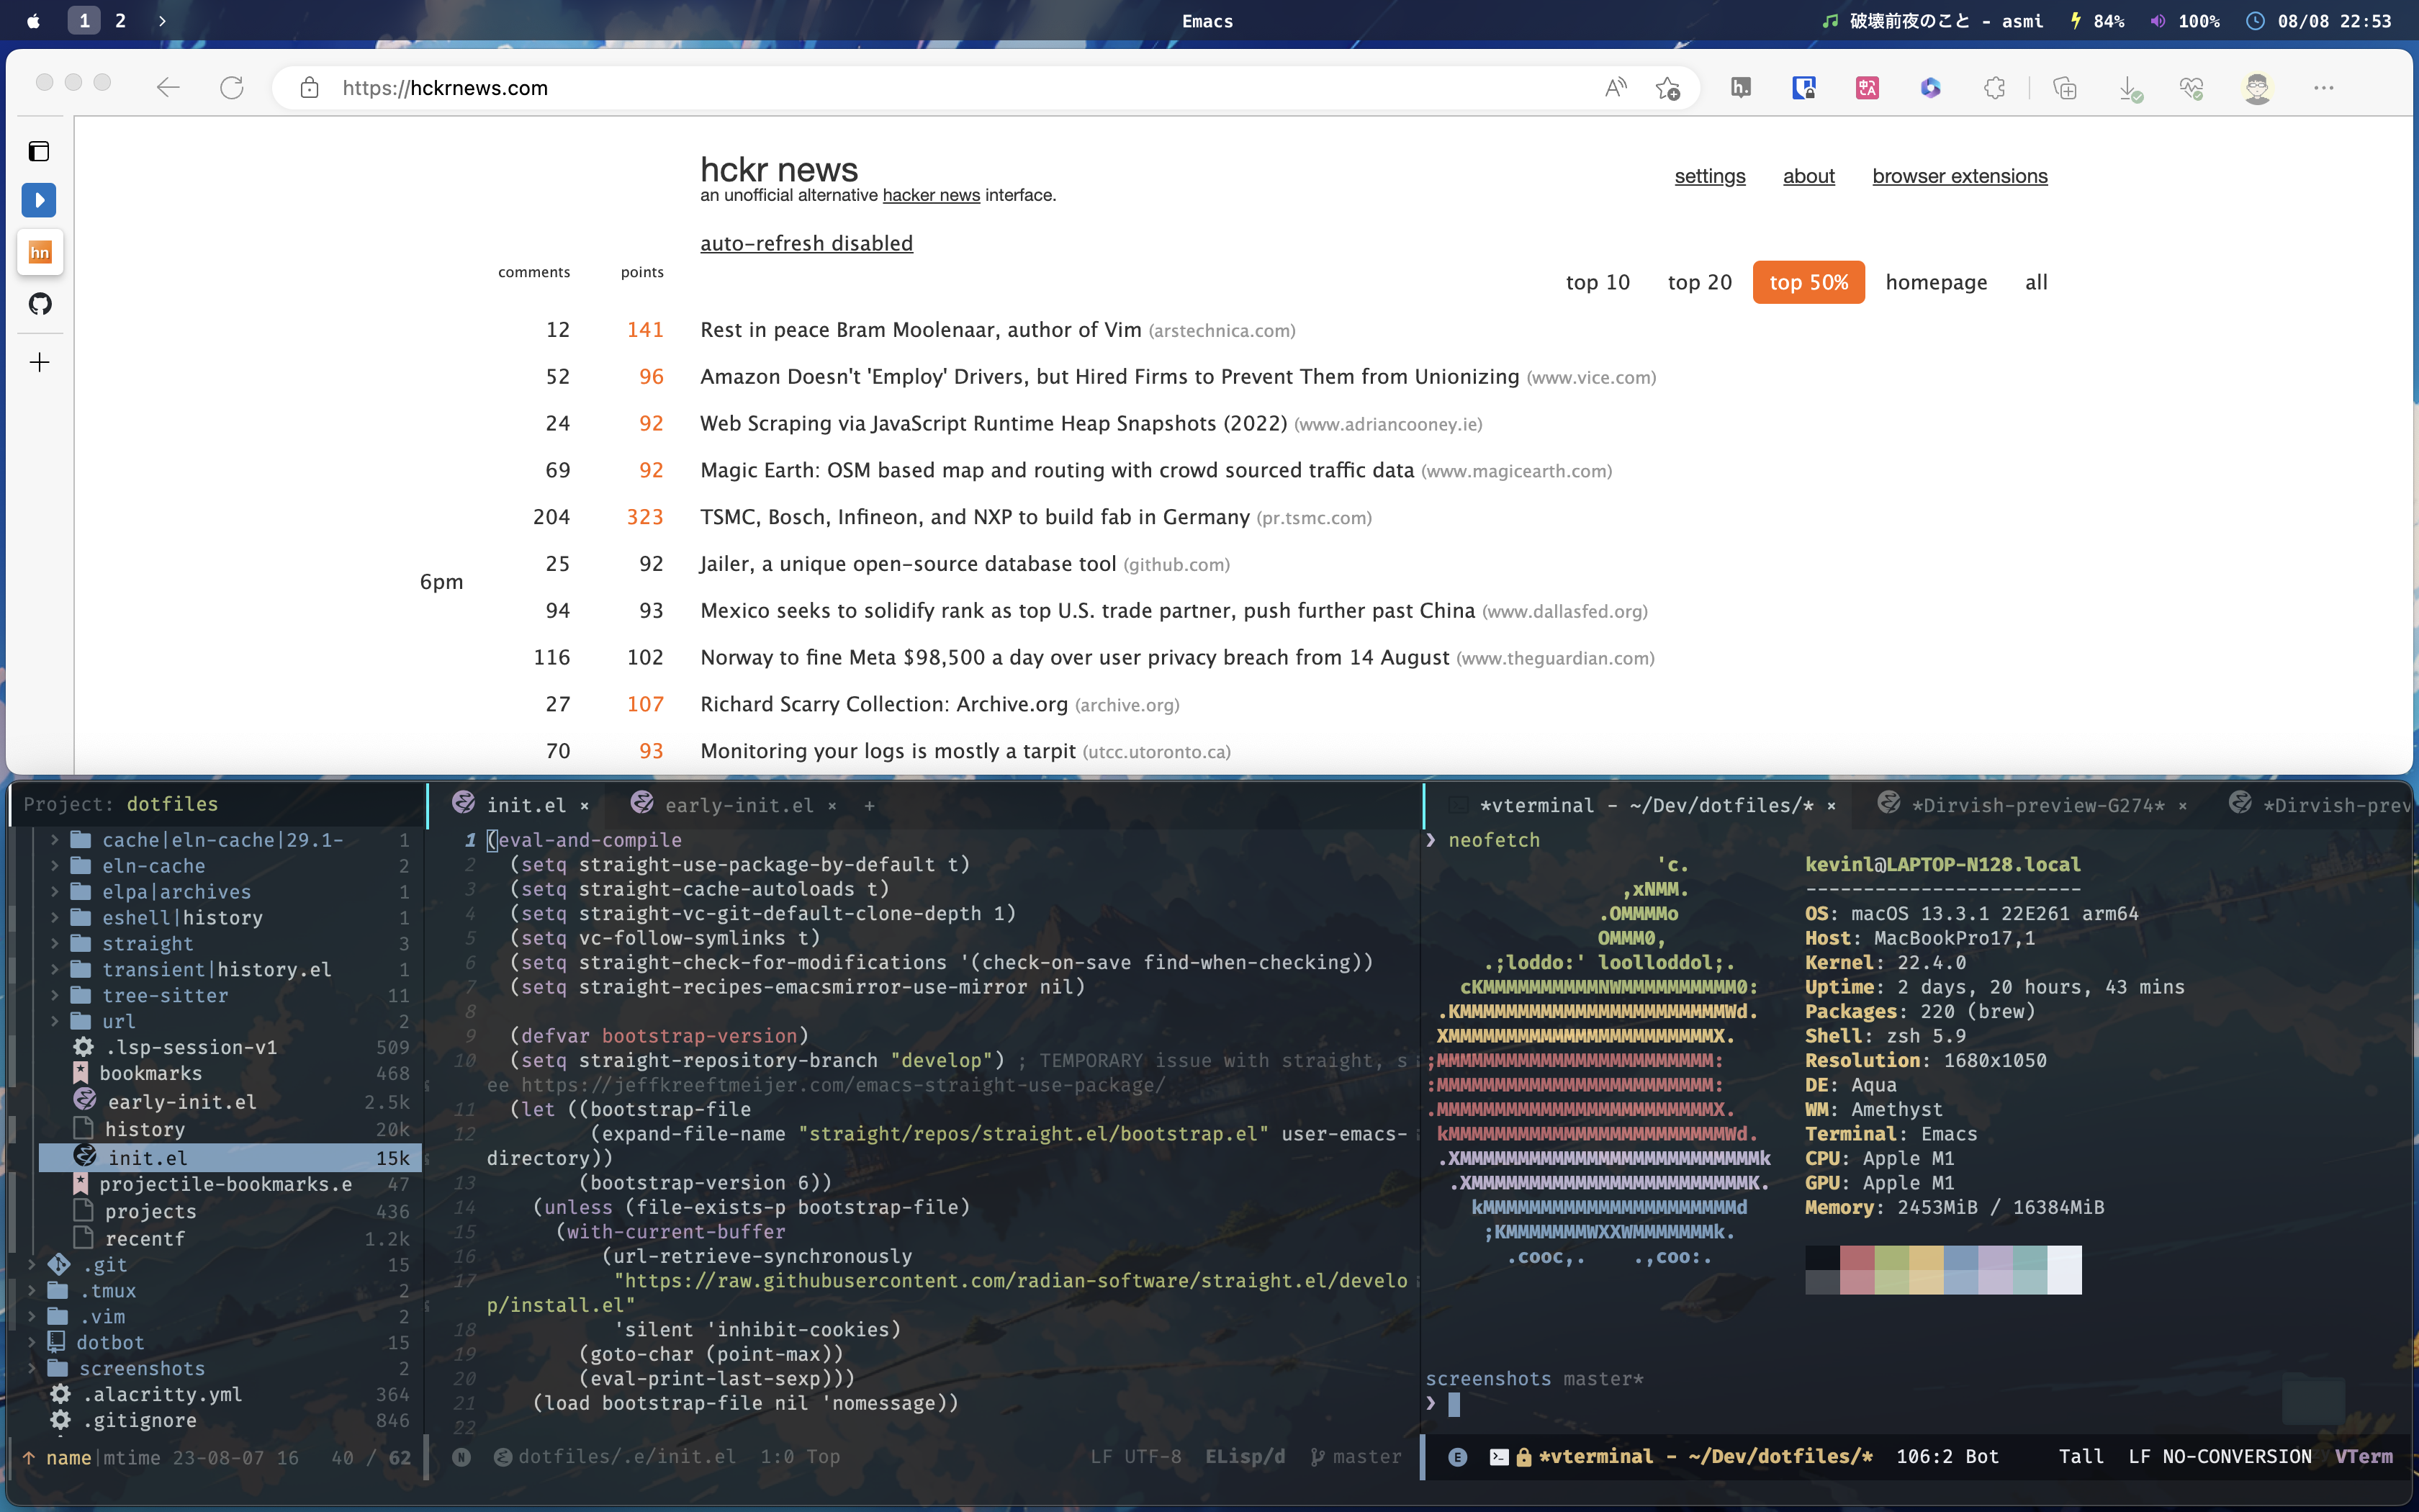The width and height of the screenshot is (2419, 1512).
Task: Toggle the auto-refresh disabled link
Action: [x=806, y=243]
